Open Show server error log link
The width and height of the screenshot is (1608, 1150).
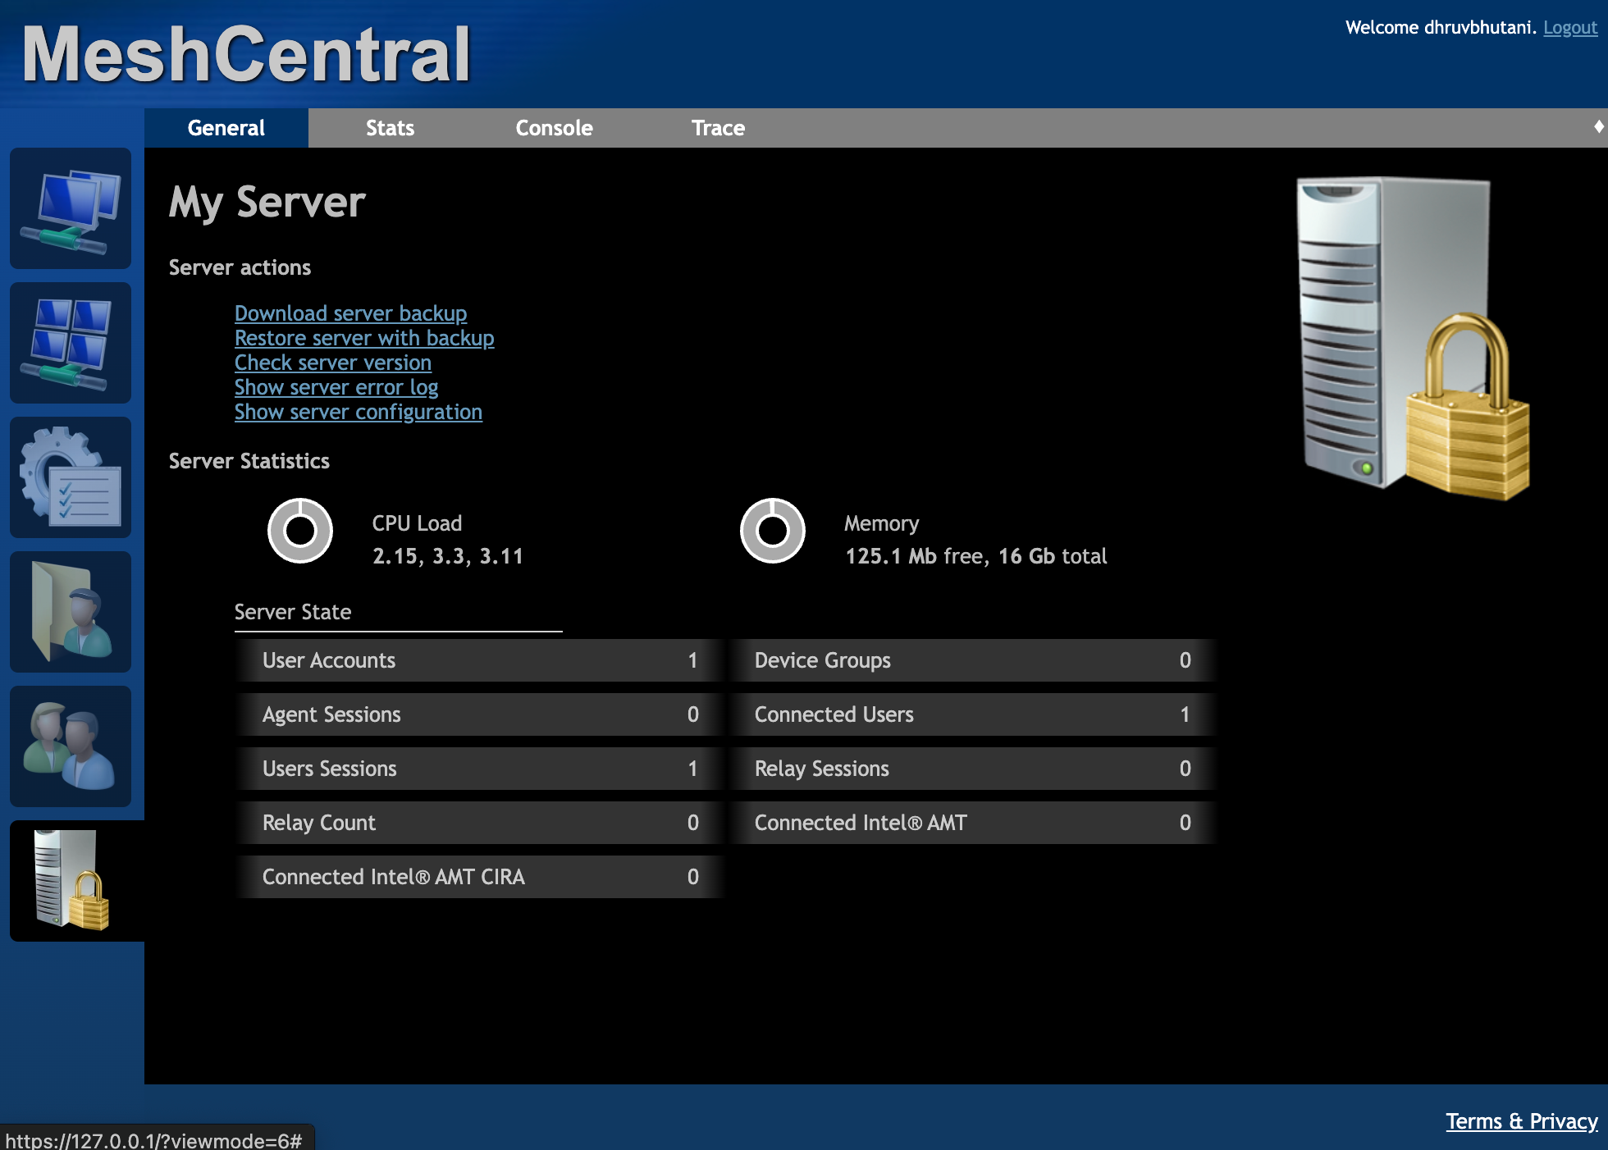336,387
